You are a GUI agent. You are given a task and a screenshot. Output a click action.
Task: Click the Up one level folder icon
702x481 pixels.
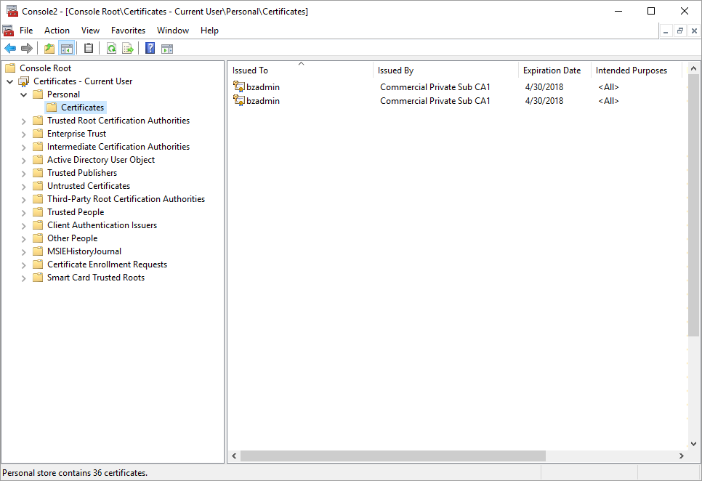pos(49,49)
